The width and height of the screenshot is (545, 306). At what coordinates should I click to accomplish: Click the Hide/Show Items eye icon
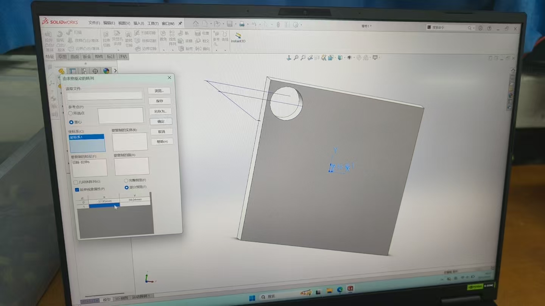pyautogui.click(x=349, y=58)
